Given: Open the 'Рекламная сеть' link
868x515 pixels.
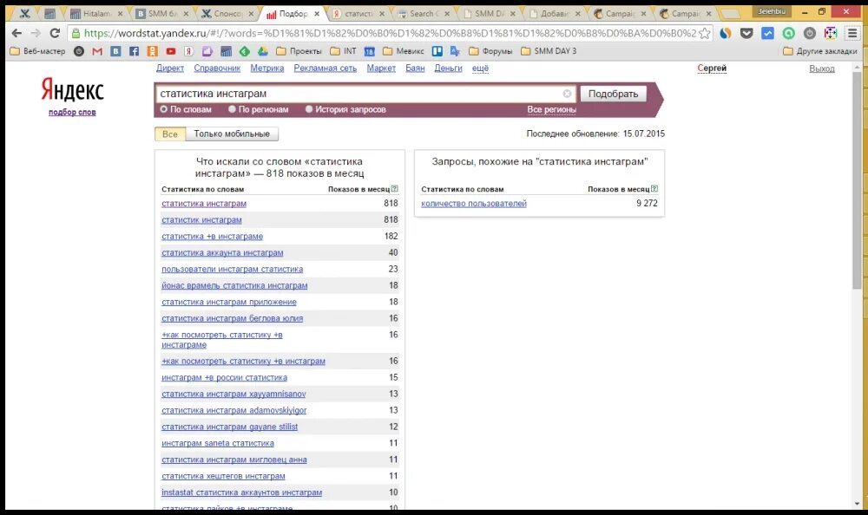Looking at the screenshot, I should tap(325, 68).
